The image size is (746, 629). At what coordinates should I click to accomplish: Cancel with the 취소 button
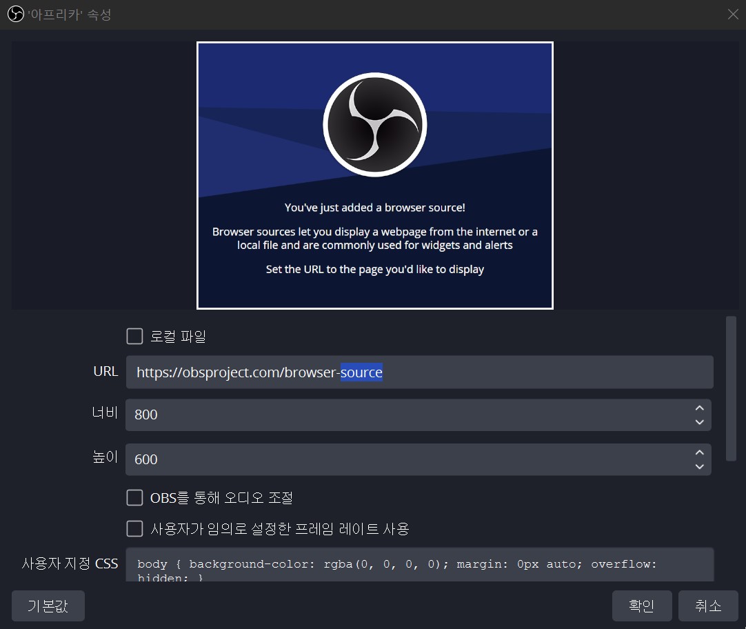(x=708, y=606)
